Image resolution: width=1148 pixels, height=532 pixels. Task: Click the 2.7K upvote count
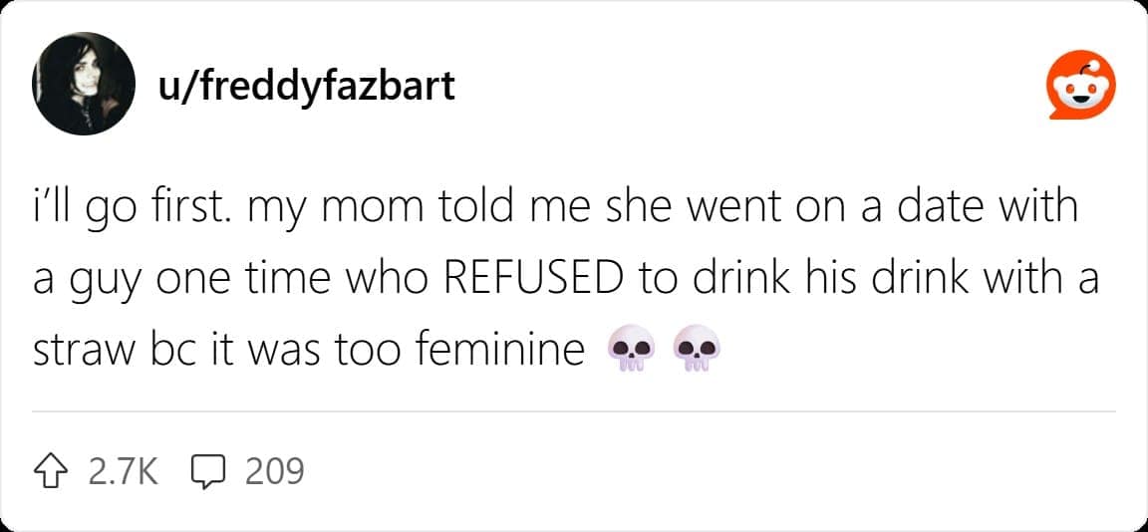pyautogui.click(x=124, y=470)
